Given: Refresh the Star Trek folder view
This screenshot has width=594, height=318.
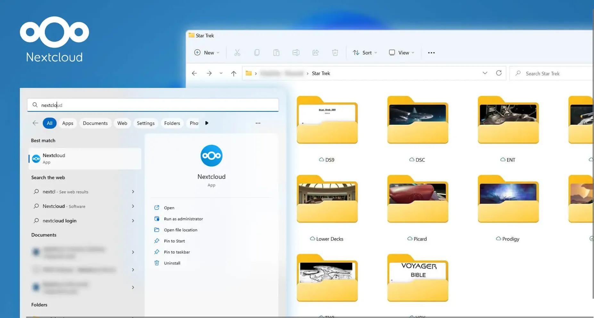Looking at the screenshot, I should coord(499,73).
